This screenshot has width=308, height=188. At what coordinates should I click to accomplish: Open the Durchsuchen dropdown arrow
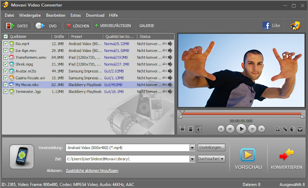pyautogui.click(x=222, y=159)
